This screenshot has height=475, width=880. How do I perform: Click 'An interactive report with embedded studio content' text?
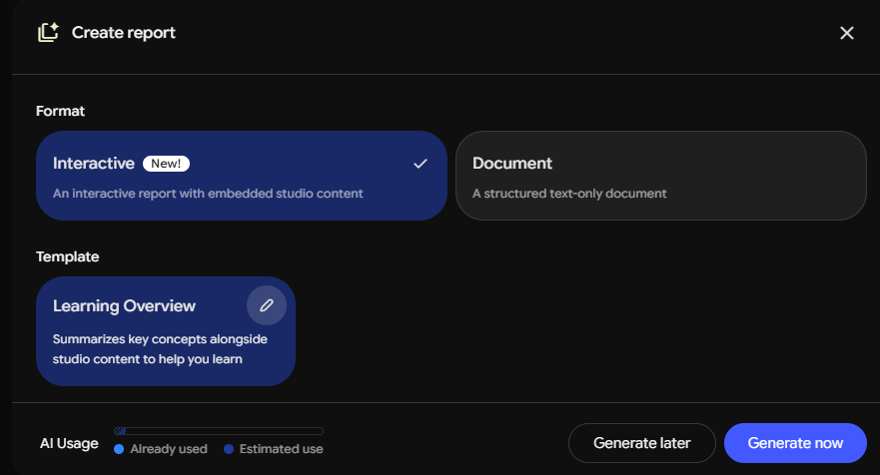[208, 194]
